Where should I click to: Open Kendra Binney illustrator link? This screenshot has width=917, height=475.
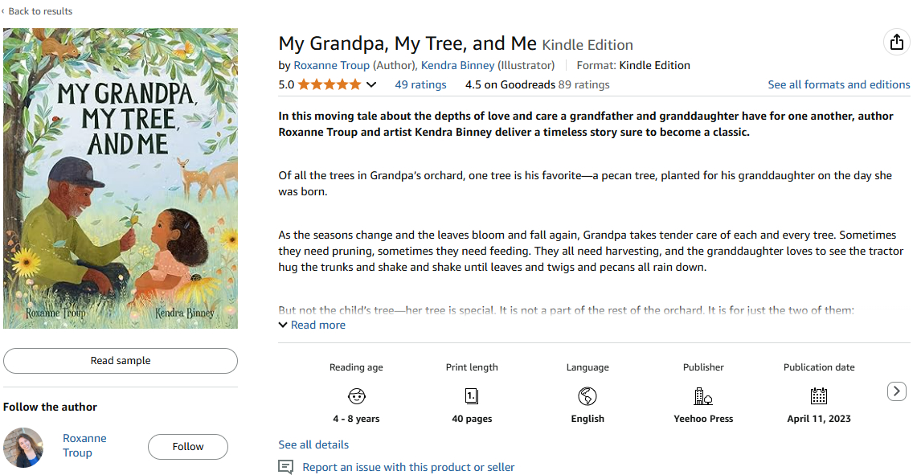pyautogui.click(x=457, y=65)
